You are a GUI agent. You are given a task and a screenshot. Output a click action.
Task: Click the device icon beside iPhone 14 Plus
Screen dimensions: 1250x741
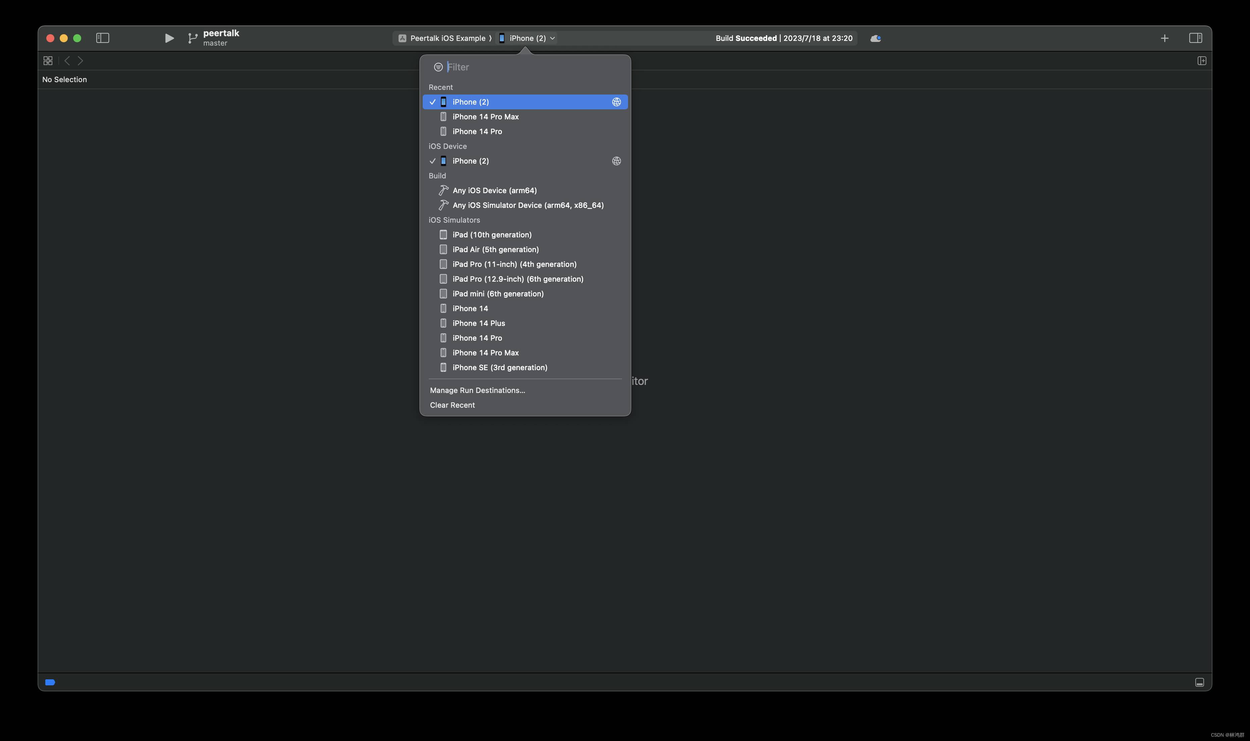[443, 323]
